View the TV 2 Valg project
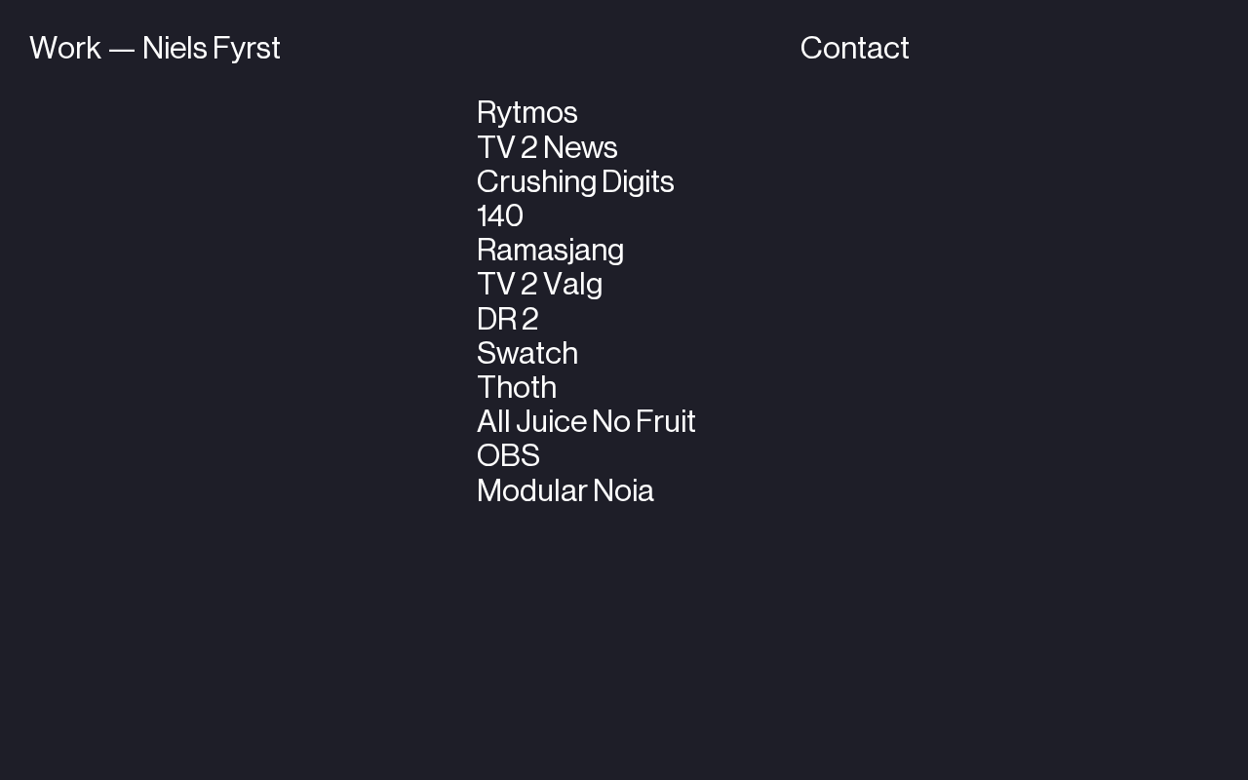 [x=539, y=284]
